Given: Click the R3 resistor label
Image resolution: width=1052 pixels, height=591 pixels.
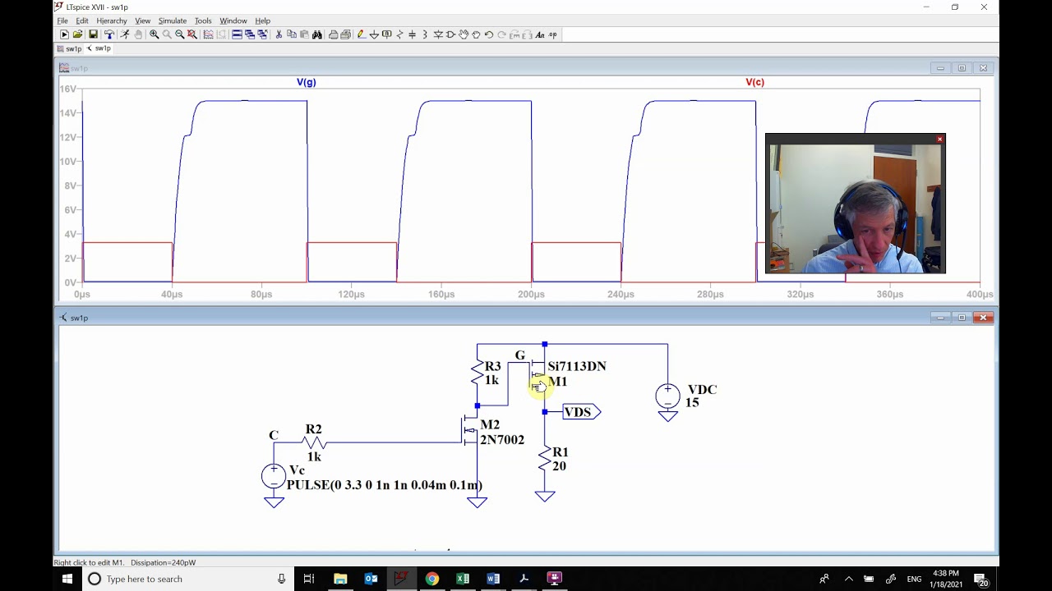Looking at the screenshot, I should coord(493,367).
